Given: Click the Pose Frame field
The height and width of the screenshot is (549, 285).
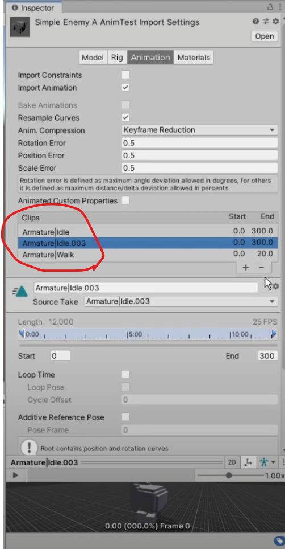Looking at the screenshot, I should tap(199, 429).
